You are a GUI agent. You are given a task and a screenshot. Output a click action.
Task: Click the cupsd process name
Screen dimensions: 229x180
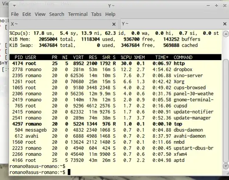(x=180, y=106)
